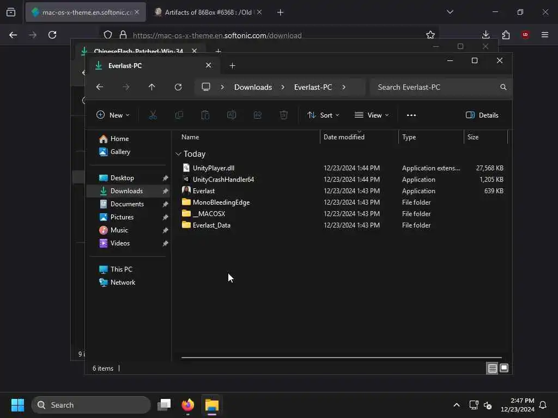Click the Delete trash icon
The width and height of the screenshot is (558, 418).
(x=283, y=115)
